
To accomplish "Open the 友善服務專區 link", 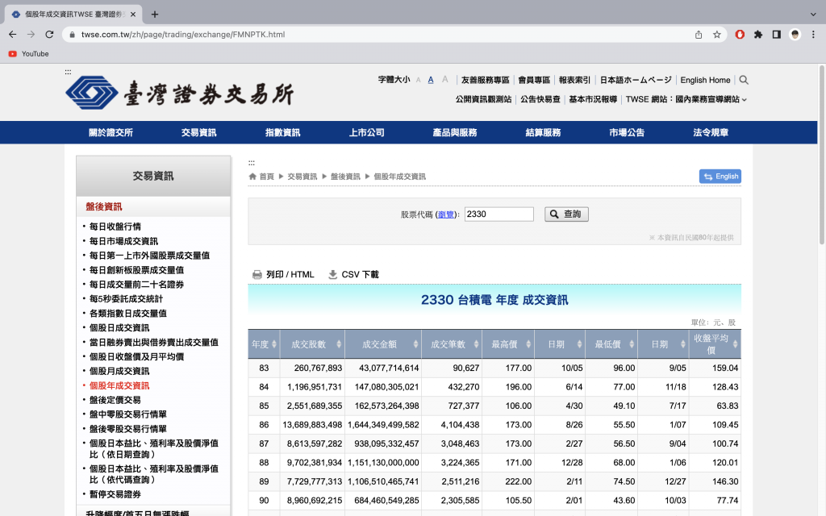I will 485,80.
